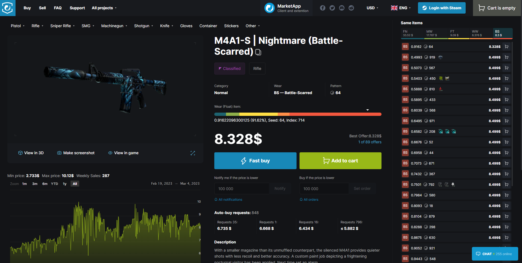Viewport: 522px width, 263px height.
Task: Go to the Buy page
Action: [27, 8]
